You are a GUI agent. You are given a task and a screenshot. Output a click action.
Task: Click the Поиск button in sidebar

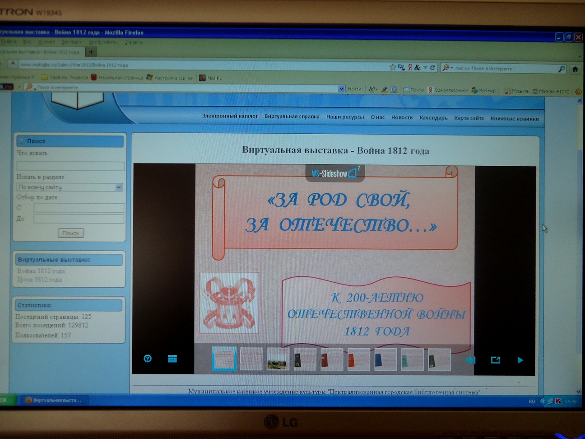tap(71, 233)
